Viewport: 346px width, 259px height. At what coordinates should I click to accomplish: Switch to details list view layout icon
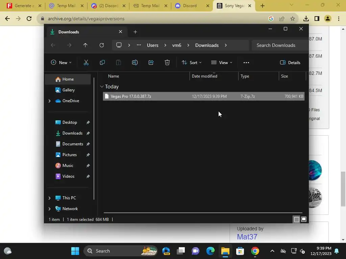(x=296, y=219)
